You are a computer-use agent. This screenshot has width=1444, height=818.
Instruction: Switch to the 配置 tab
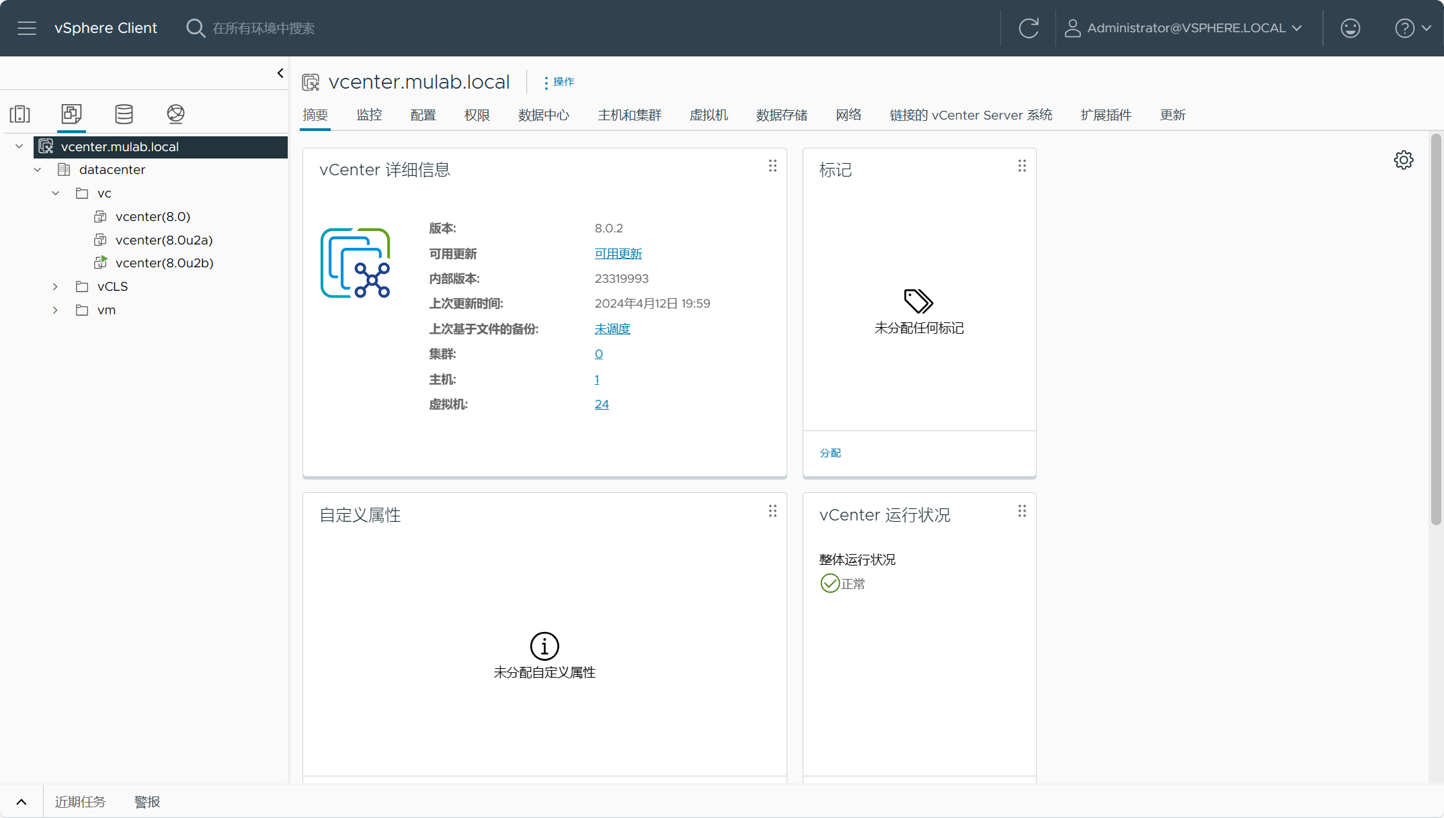coord(423,116)
